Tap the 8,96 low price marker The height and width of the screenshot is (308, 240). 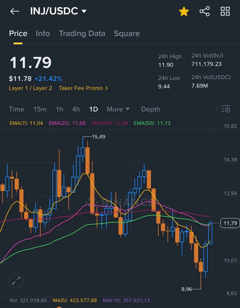187,289
